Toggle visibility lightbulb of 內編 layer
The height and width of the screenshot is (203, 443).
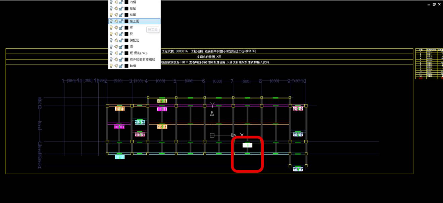(x=111, y=2)
